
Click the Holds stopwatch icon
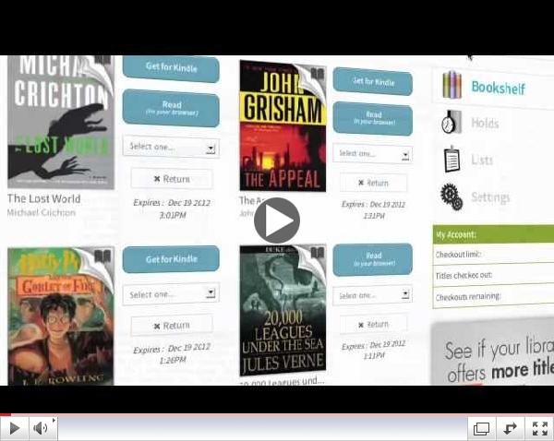click(x=452, y=122)
